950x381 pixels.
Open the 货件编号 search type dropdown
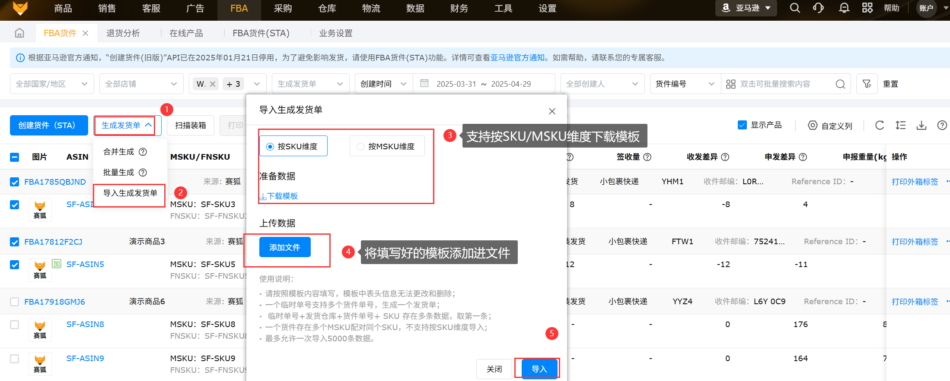[x=685, y=84]
